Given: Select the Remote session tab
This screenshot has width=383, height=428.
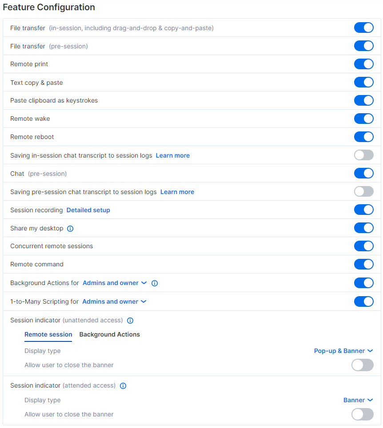Looking at the screenshot, I should point(48,335).
